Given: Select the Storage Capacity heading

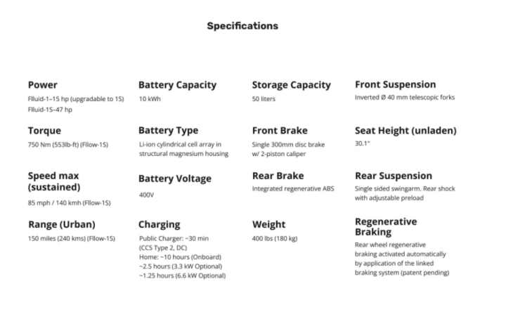Looking at the screenshot, I should tap(292, 85).
